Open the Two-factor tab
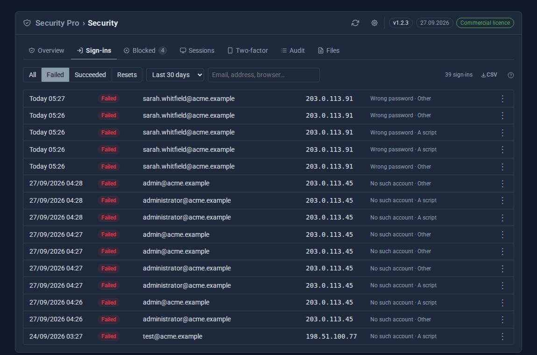This screenshot has height=355, width=537. [x=247, y=50]
